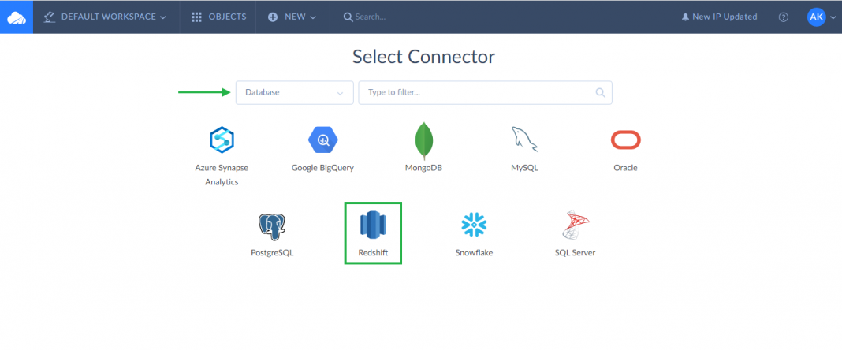The width and height of the screenshot is (842, 350).
Task: Choose the Google BigQuery connector icon
Action: coord(322,141)
